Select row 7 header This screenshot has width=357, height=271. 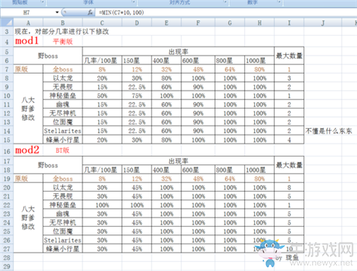[x=7, y=69]
